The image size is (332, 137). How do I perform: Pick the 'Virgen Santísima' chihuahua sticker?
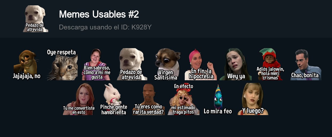[166, 64]
